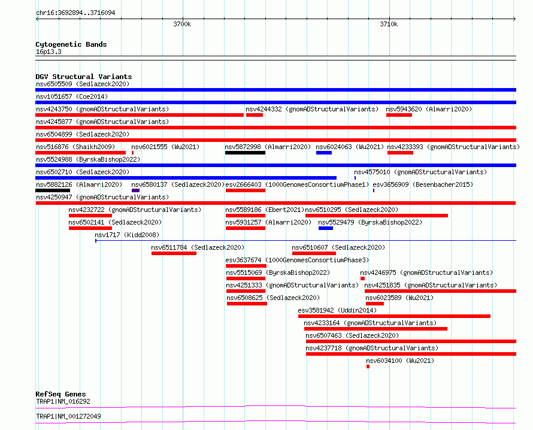The image size is (533, 430).
Task: Select esv3656909 (Besenbacher2015) text
Action: (423, 184)
